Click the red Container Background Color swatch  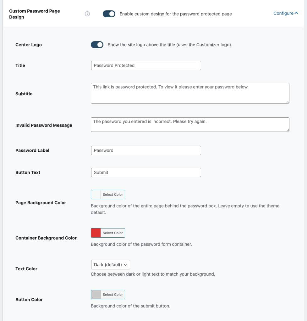[96, 233]
